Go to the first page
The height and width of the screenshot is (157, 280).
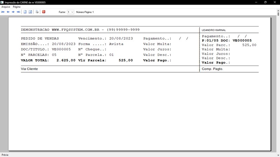[3, 12]
